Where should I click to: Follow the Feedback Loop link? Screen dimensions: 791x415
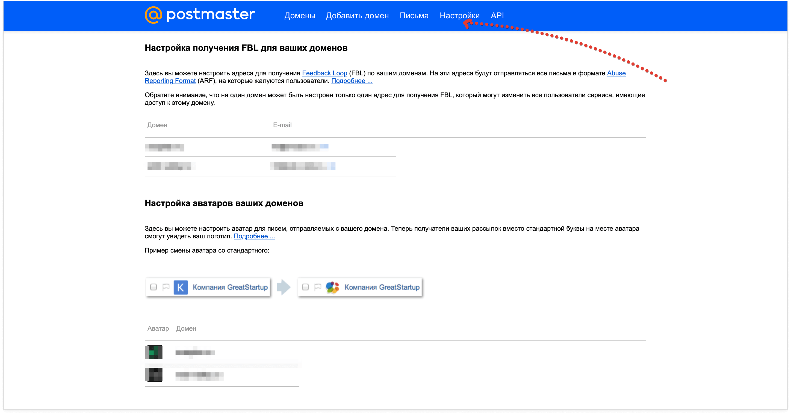tap(324, 73)
